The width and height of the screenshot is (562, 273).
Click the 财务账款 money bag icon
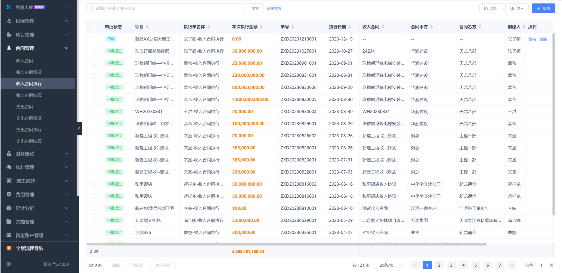pyautogui.click(x=9, y=154)
